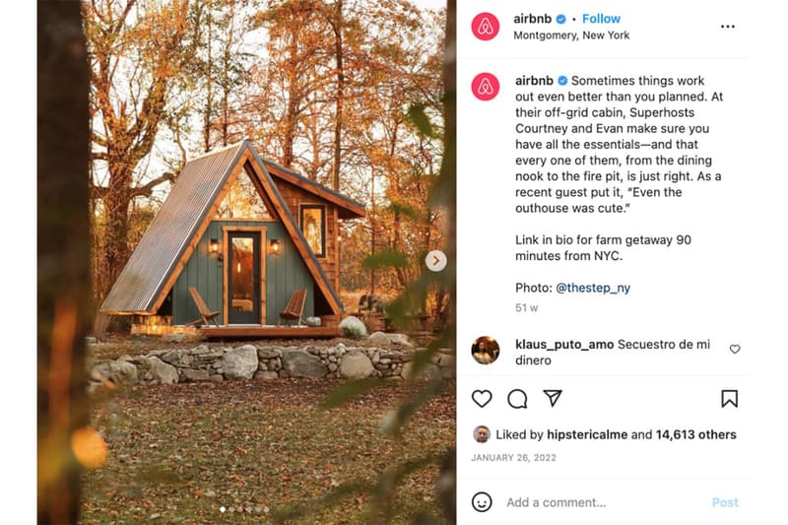The height and width of the screenshot is (525, 788).
Task: Open the klaus_puto_amo username link
Action: pos(564,345)
